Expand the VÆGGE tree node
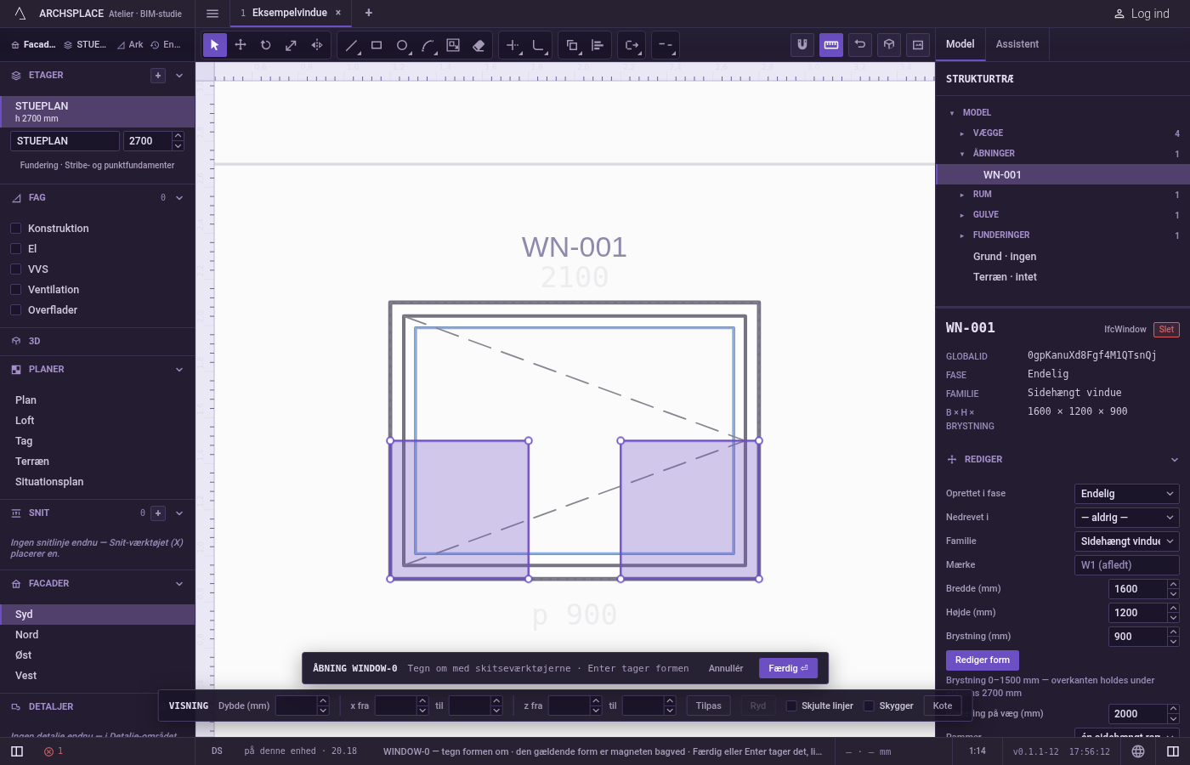The width and height of the screenshot is (1190, 765). [962, 133]
